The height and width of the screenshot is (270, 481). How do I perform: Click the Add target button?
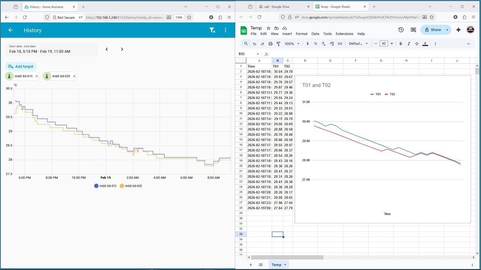point(21,66)
